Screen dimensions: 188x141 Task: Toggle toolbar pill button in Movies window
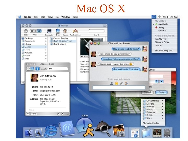[104, 26]
